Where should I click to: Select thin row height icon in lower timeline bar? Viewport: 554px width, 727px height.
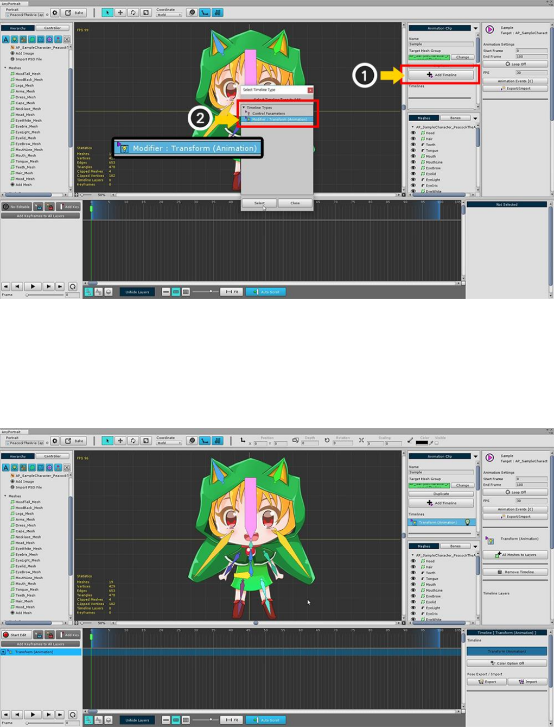[x=166, y=720]
